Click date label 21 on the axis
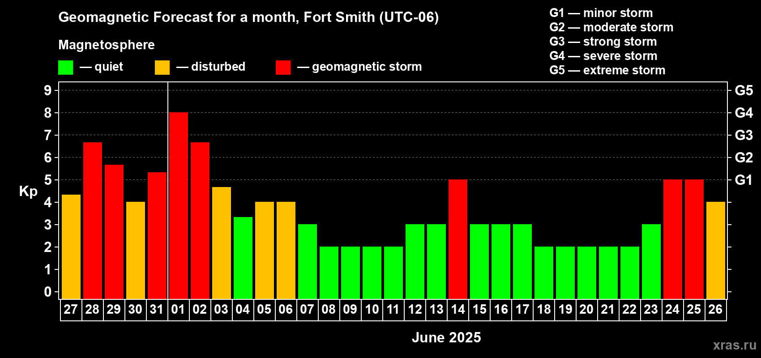Image resolution: width=761 pixels, height=358 pixels. (x=608, y=310)
